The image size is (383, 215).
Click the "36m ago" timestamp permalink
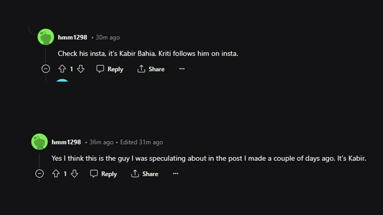point(101,142)
